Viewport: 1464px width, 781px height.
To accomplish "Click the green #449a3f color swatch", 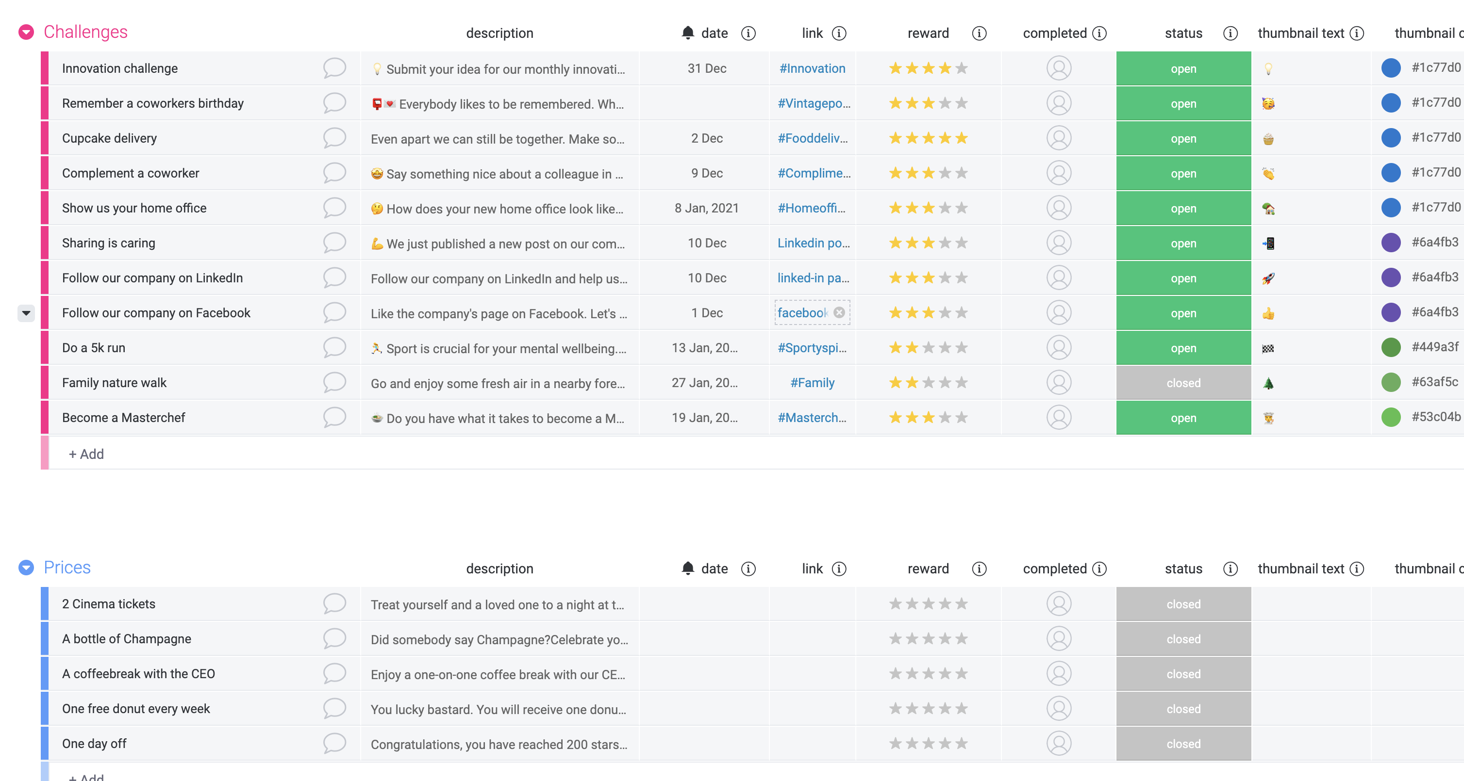I will (x=1390, y=347).
